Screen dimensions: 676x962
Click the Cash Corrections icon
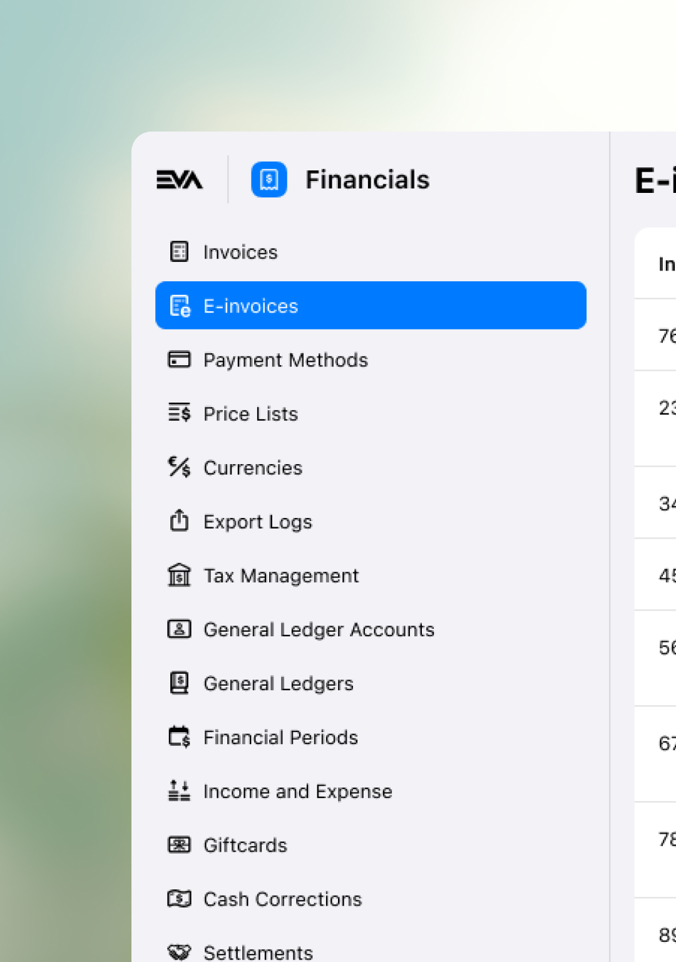tap(179, 898)
